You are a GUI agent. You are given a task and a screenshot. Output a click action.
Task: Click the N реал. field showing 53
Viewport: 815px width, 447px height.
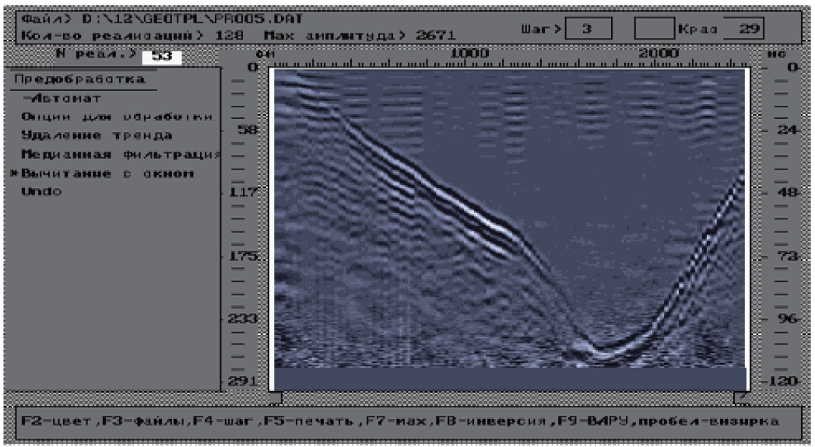pos(161,57)
